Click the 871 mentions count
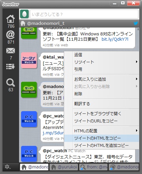 (x=11, y=42)
